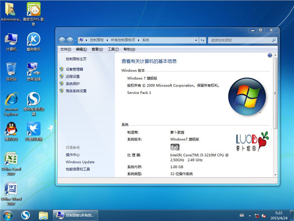Select the 腾讯QQ penguin desktop icon
Screen dimensions: 294x221
[11, 130]
